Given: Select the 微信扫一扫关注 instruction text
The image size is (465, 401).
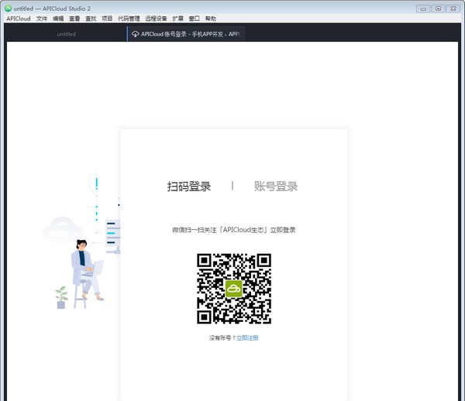Looking at the screenshot, I should pos(234,230).
